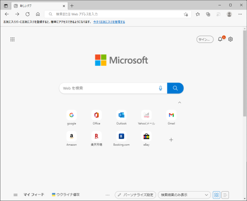
Task: Collapse quick links with chevron
Action: (179, 103)
